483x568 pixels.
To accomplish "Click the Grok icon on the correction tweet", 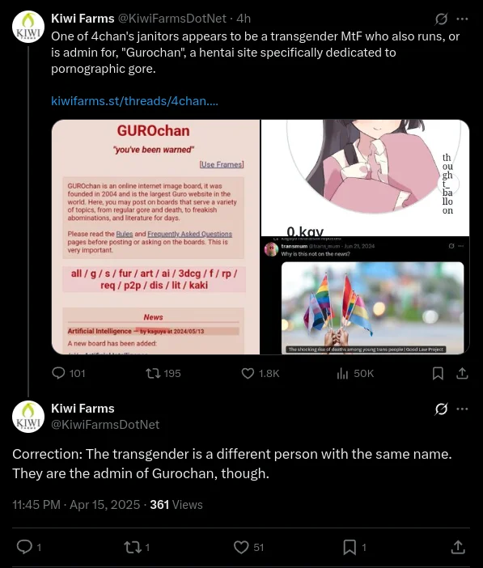I will coord(441,409).
